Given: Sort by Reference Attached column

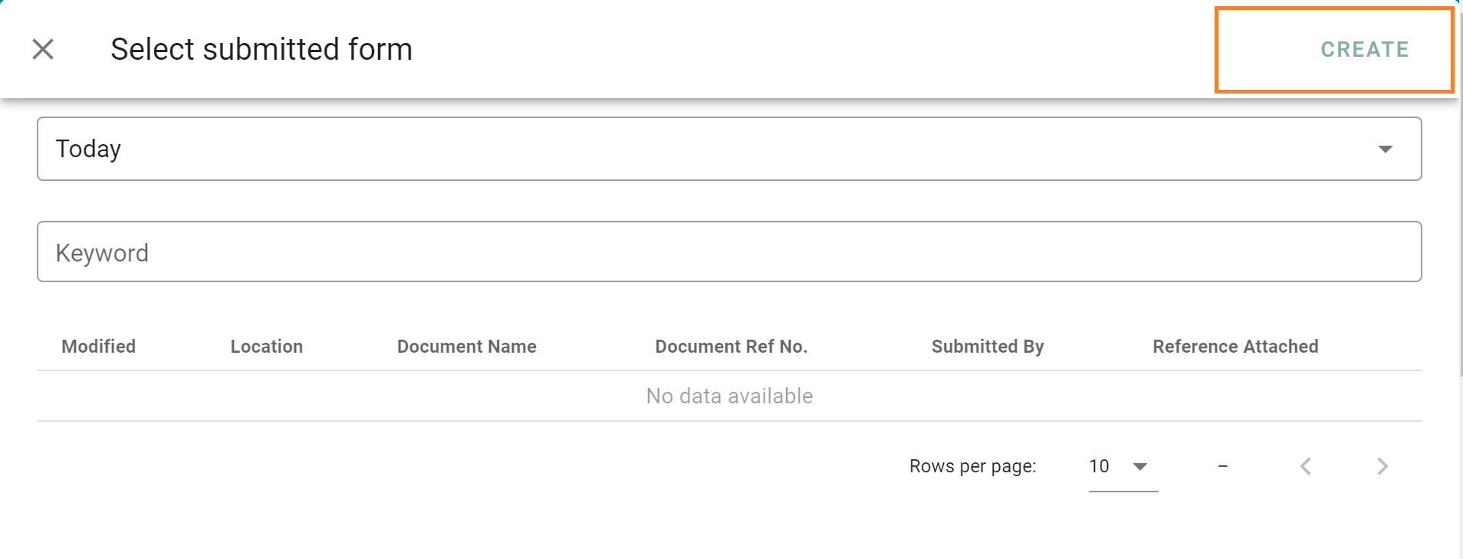Looking at the screenshot, I should click(x=1235, y=347).
